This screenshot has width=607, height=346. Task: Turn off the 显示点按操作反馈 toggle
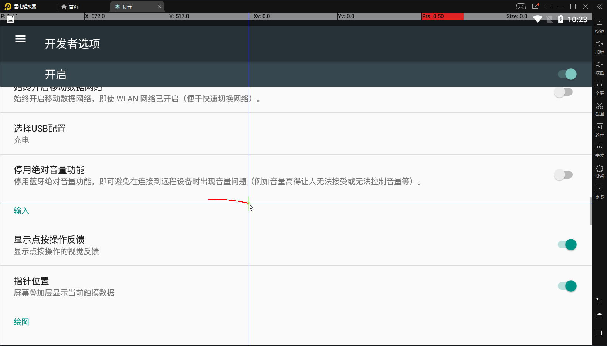point(567,245)
